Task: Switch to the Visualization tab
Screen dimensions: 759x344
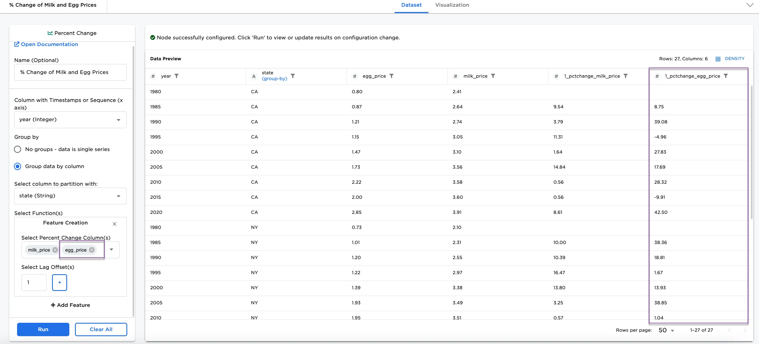Action: [x=452, y=5]
